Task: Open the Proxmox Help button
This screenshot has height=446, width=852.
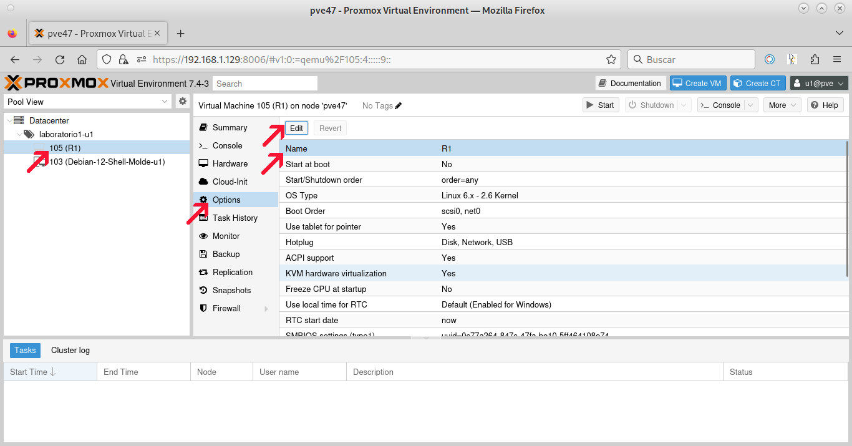Action: pyautogui.click(x=825, y=105)
